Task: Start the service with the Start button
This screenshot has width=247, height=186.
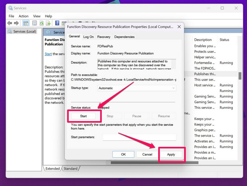Action: tap(83, 116)
